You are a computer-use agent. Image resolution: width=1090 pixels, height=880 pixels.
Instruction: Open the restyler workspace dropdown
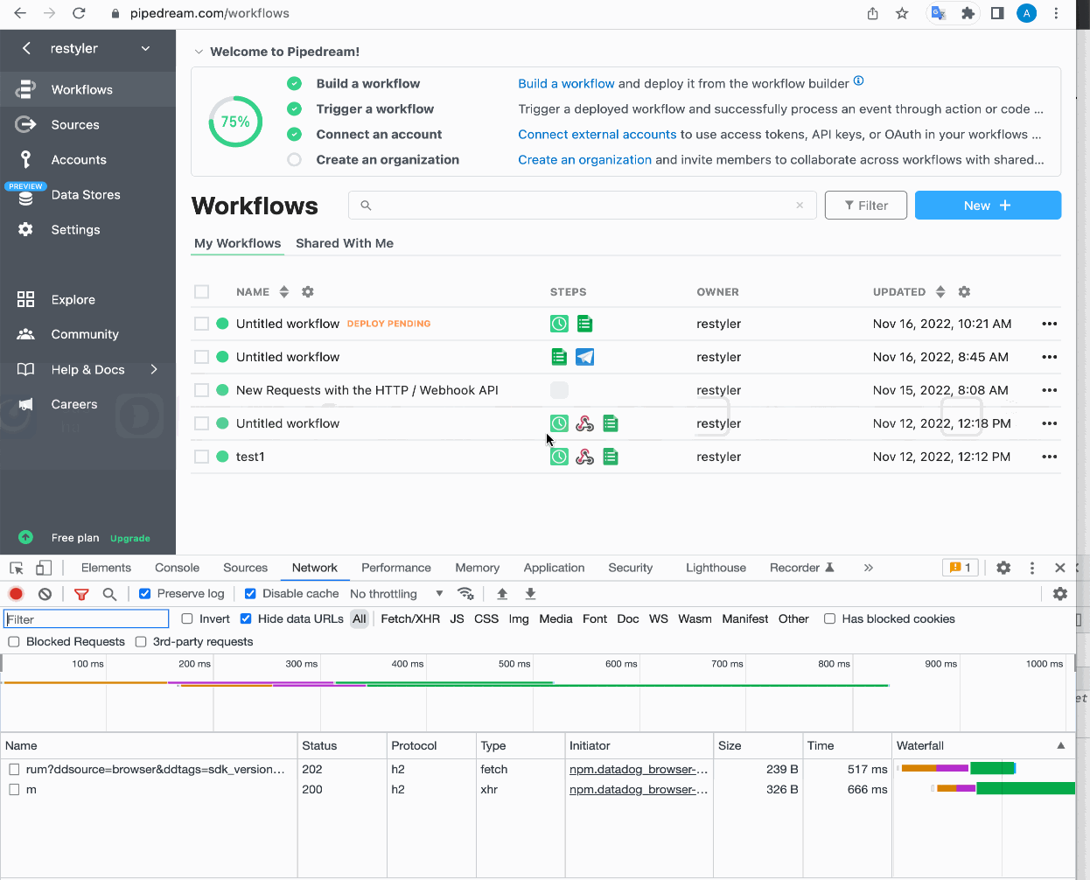tap(145, 48)
